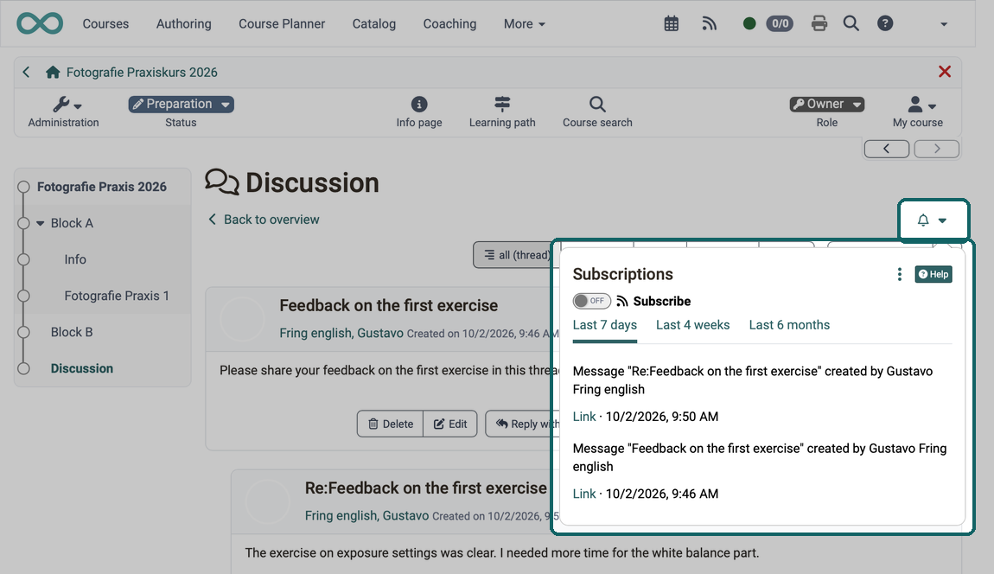Click Back to overview link

point(264,220)
